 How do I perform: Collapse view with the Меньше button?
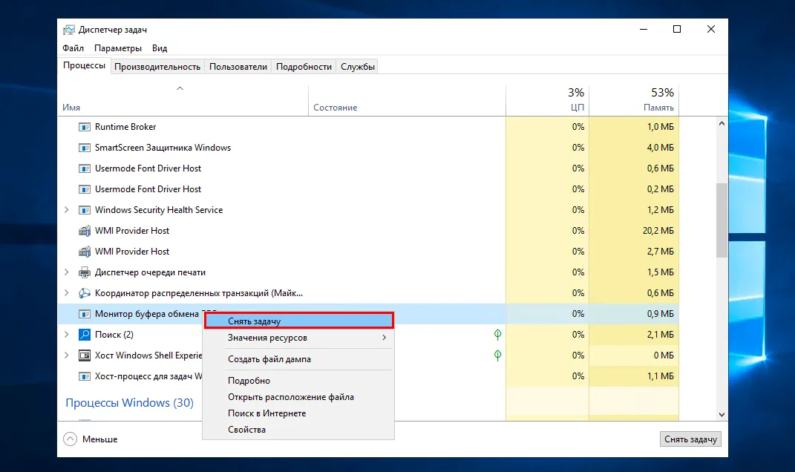pos(91,439)
